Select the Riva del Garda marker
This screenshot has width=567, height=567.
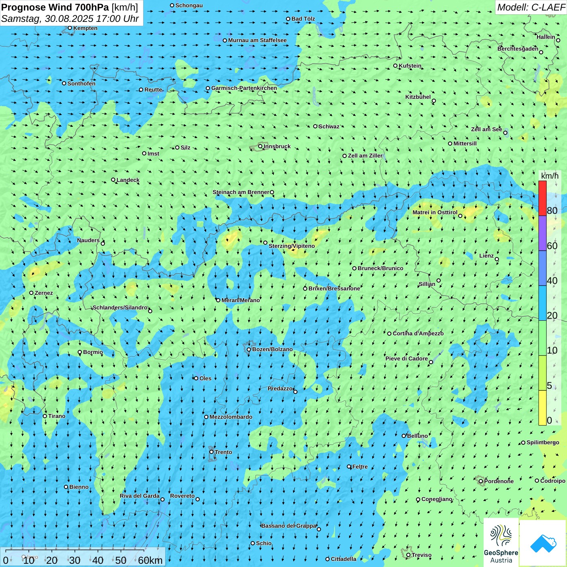point(162,499)
